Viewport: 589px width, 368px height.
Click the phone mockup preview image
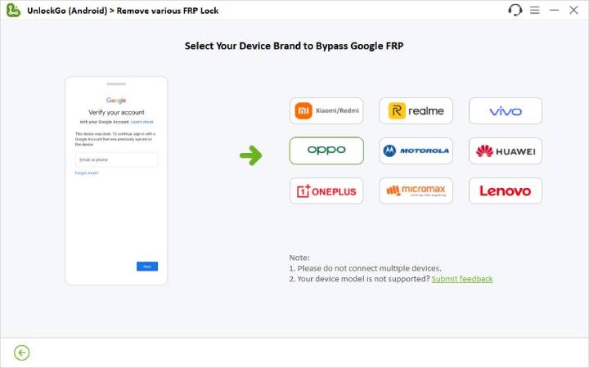click(116, 181)
